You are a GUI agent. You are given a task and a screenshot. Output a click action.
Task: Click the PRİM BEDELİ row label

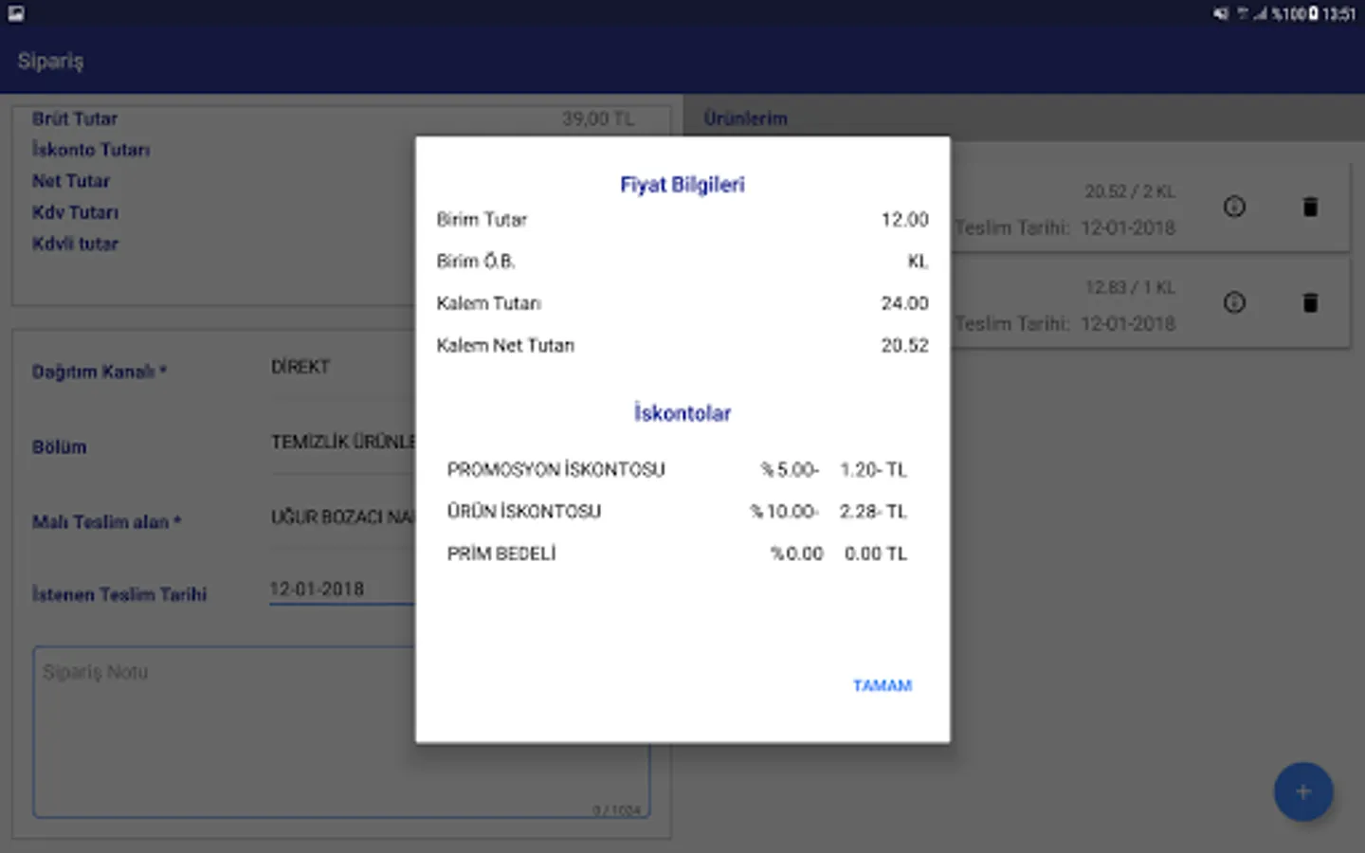[501, 553]
